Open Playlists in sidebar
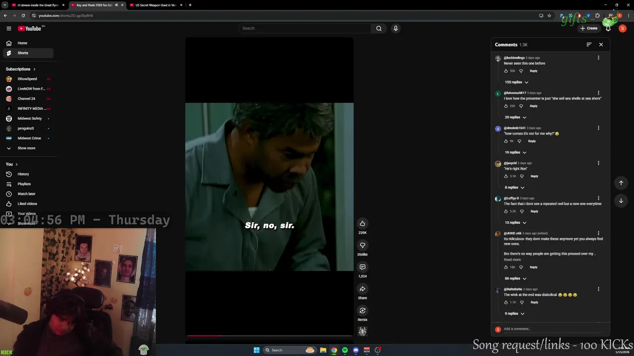Screen dimensions: 634x356 [28, 184]
